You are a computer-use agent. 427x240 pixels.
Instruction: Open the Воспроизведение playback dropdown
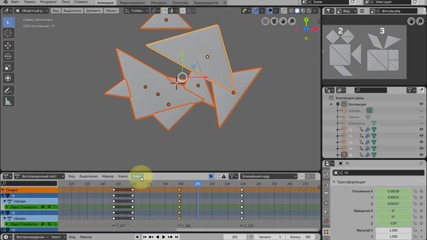click(x=31, y=237)
